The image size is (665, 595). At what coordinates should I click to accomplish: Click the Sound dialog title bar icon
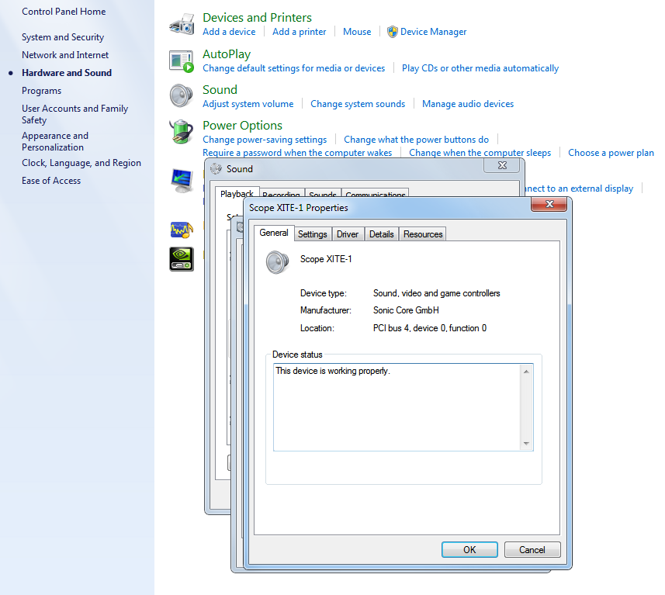216,169
